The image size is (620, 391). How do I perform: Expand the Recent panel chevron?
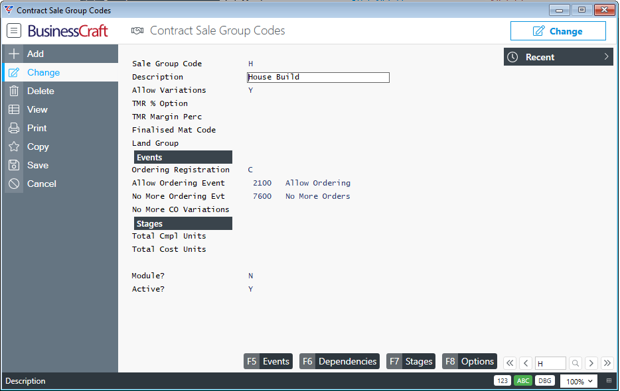(606, 57)
